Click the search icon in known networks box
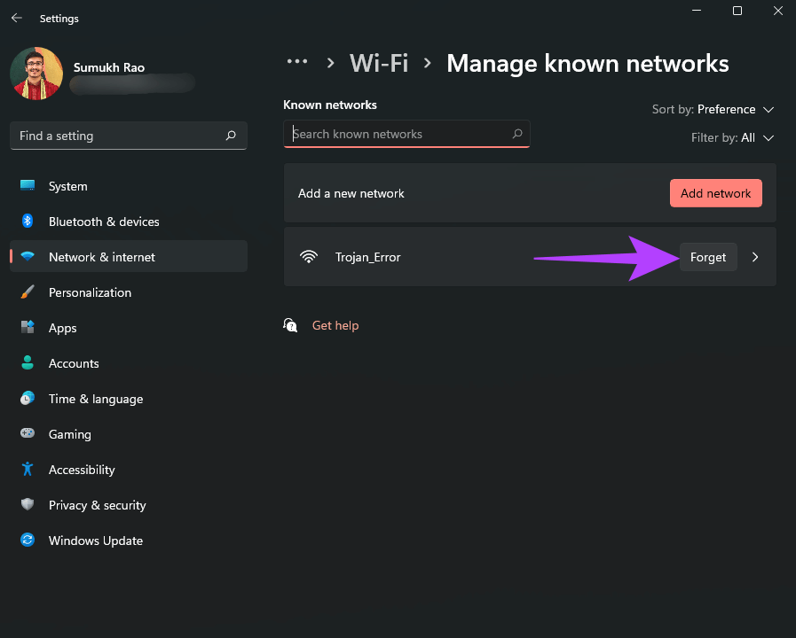The width and height of the screenshot is (796, 638). [x=517, y=134]
